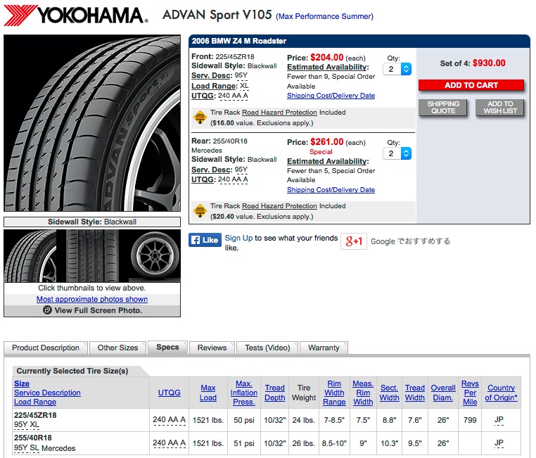This screenshot has width=536, height=458.
Task: Switch to the Other Sizes tab
Action: pos(117,348)
